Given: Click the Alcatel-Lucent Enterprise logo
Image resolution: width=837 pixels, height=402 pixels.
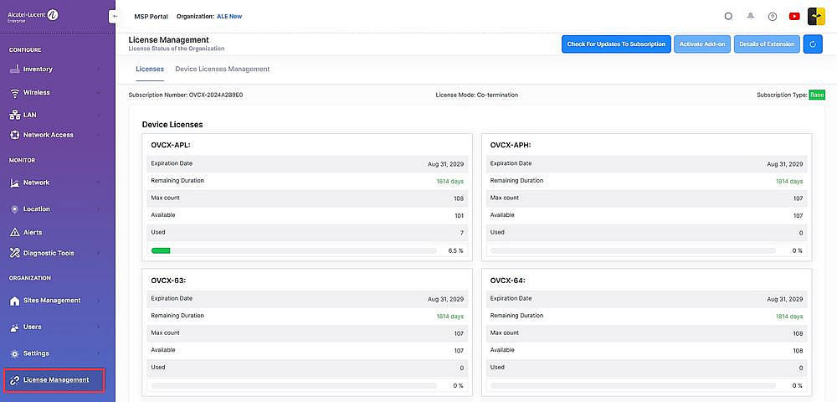Looking at the screenshot, I should pos(33,15).
